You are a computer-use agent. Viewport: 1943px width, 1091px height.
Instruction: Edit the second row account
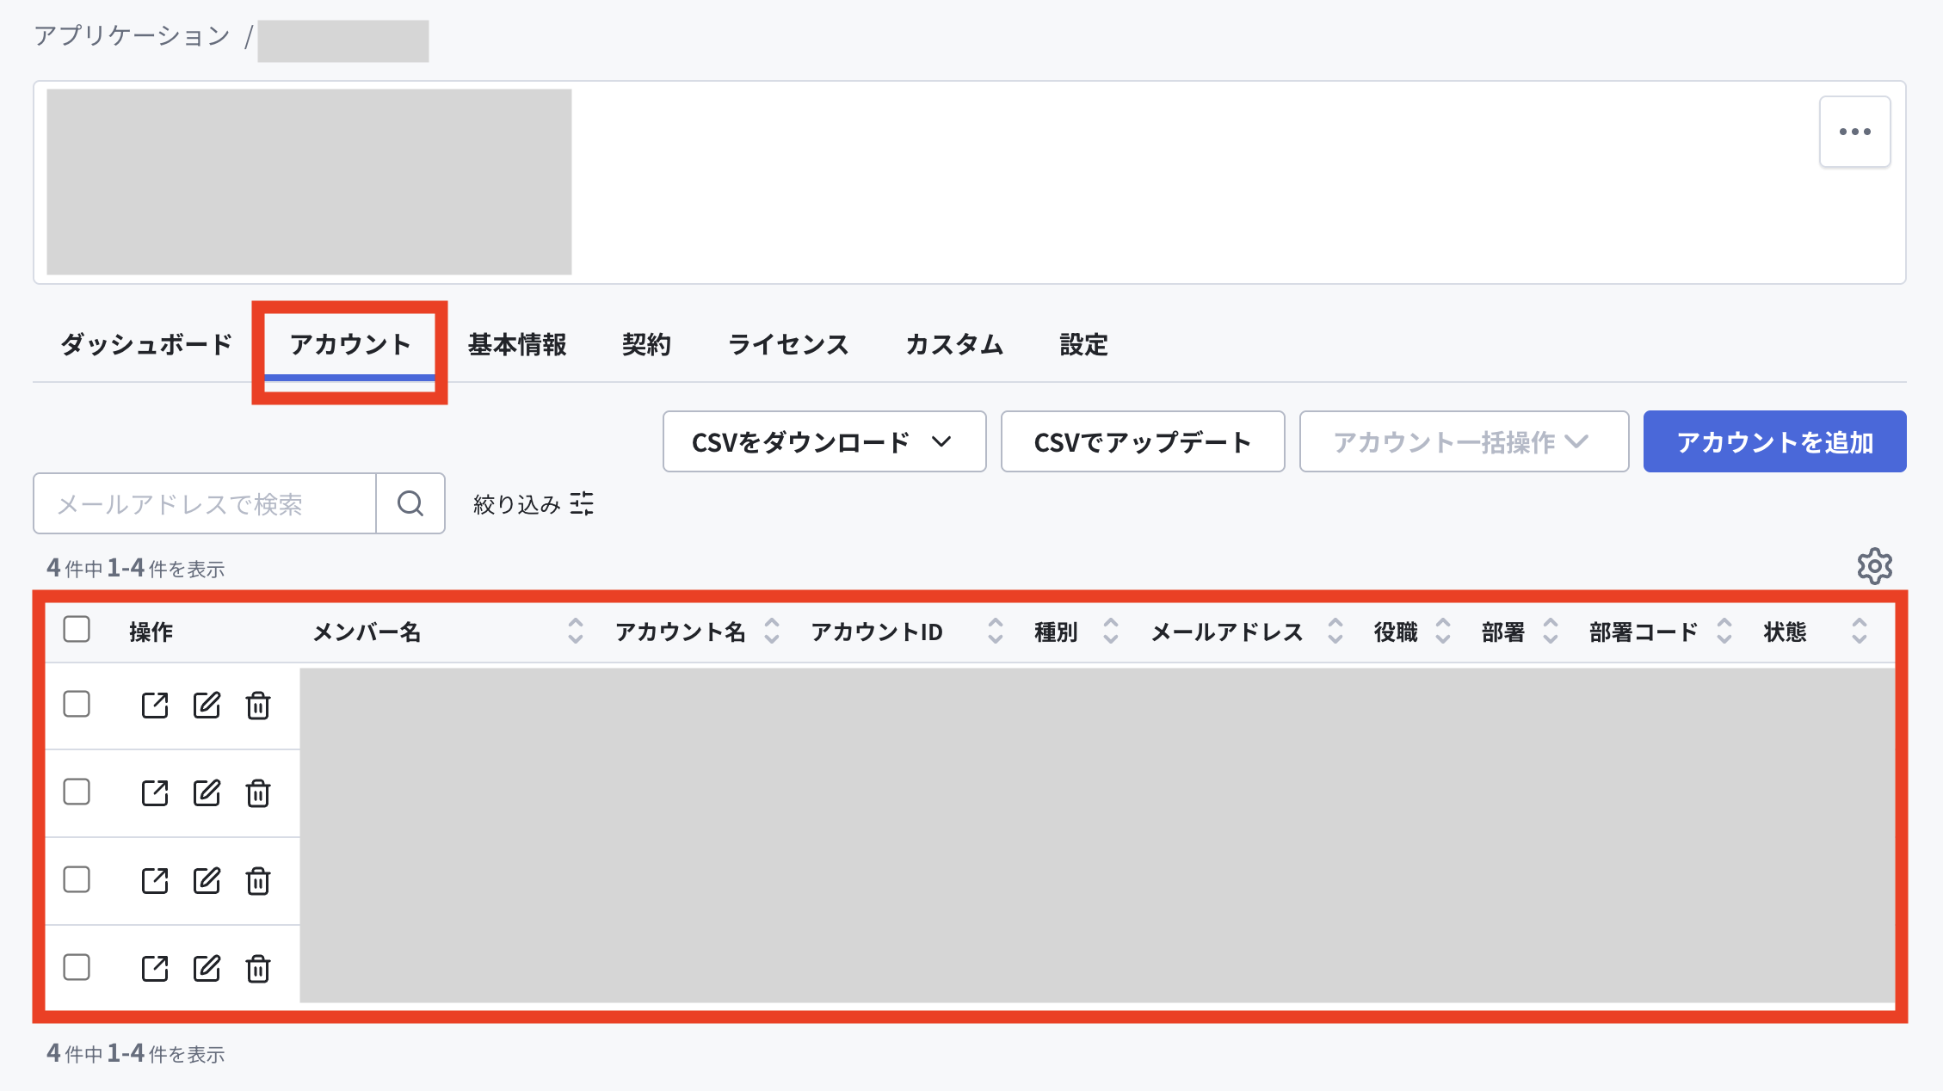click(207, 793)
